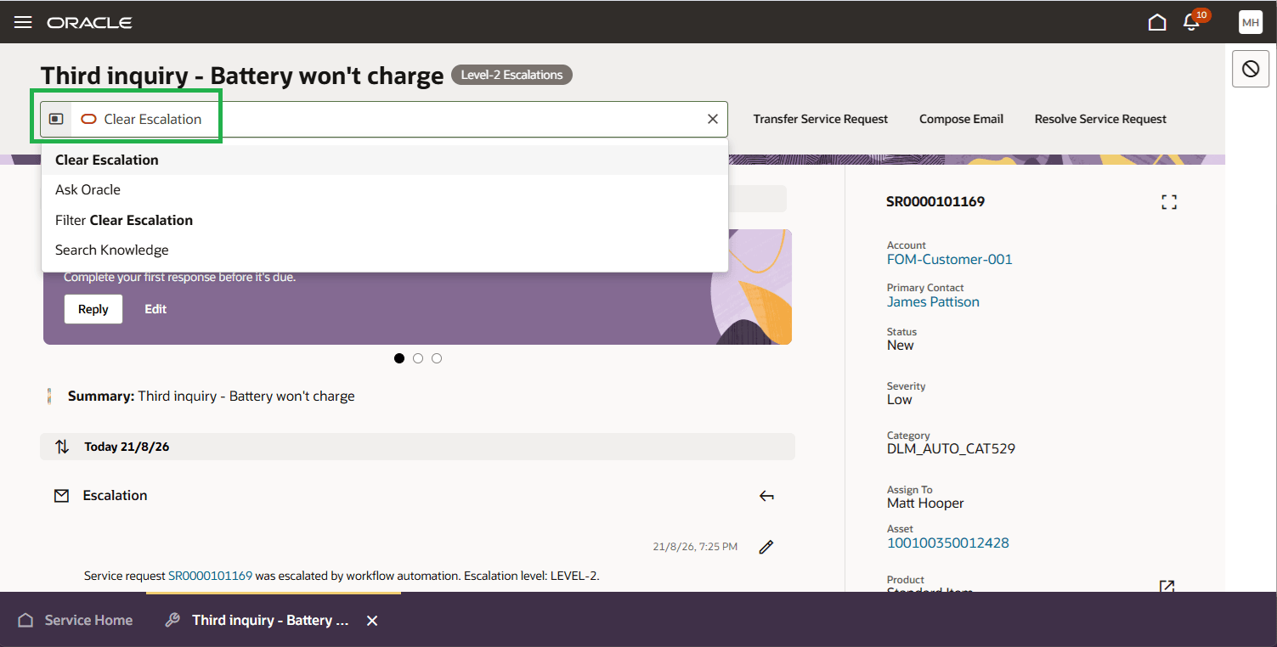Open the James Pattison contact link
Image resolution: width=1277 pixels, height=647 pixels.
(x=933, y=302)
